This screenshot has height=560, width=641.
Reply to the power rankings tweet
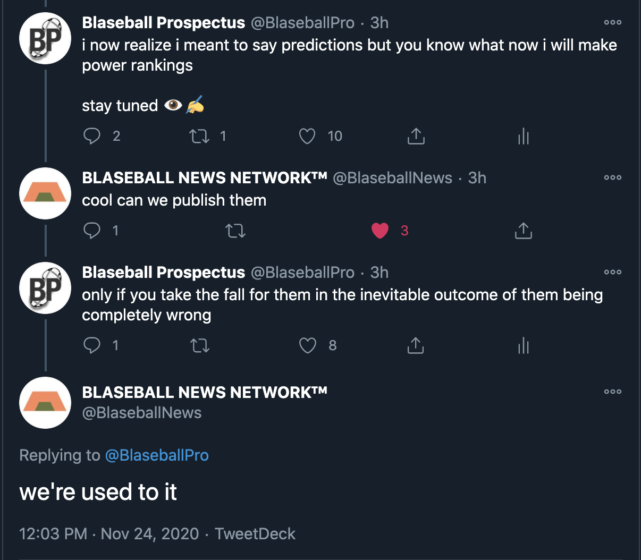92,136
